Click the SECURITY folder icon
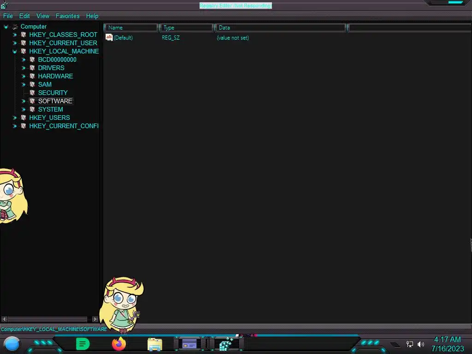472x354 pixels. [x=32, y=93]
